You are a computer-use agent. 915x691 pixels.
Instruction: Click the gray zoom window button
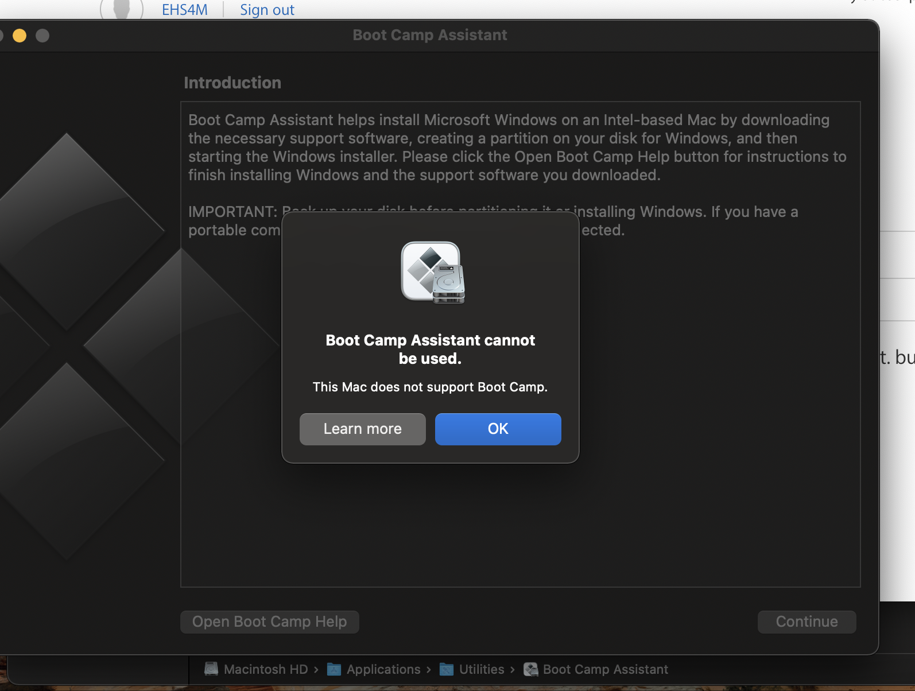[x=42, y=36]
